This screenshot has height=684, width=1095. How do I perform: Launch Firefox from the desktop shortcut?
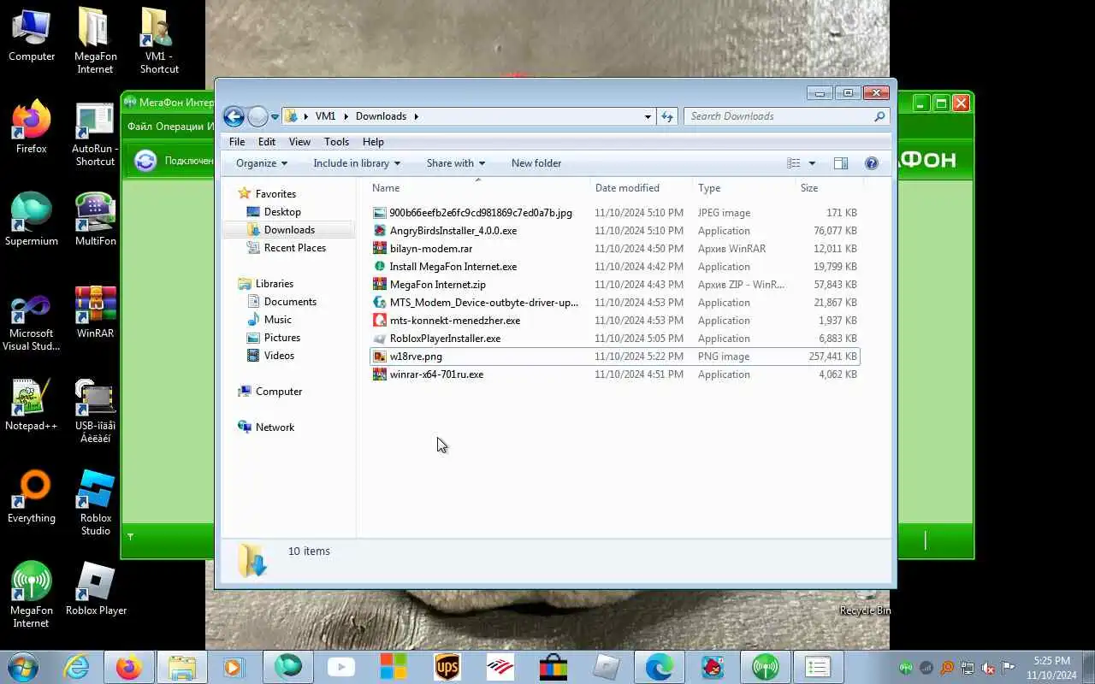click(x=32, y=128)
